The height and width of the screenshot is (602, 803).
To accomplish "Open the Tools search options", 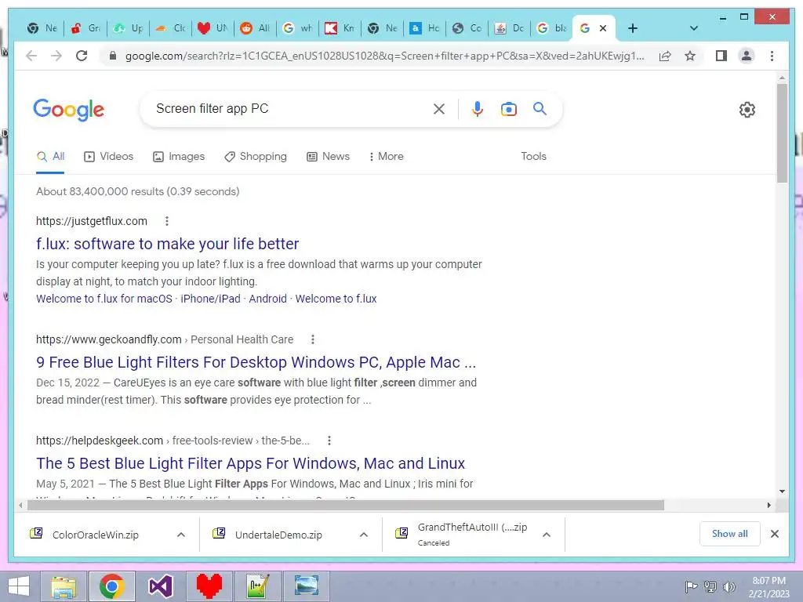I will point(533,157).
